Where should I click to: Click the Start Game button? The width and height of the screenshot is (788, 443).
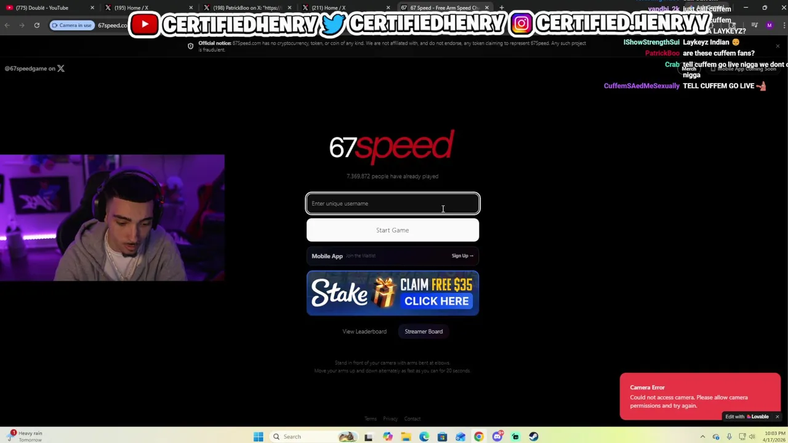(393, 230)
